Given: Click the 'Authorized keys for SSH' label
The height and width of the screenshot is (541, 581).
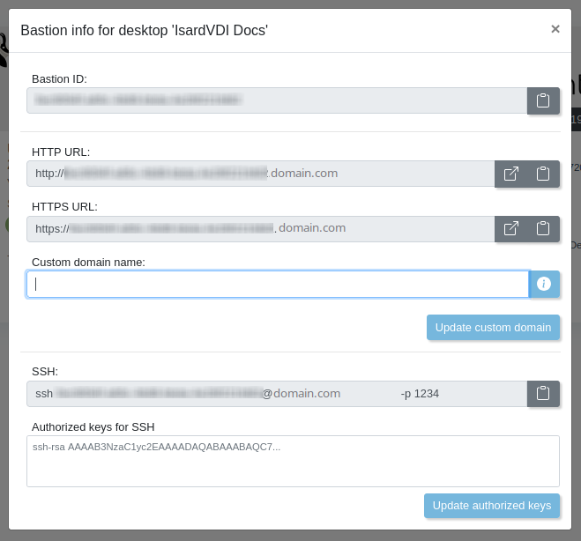Looking at the screenshot, I should 93,426.
